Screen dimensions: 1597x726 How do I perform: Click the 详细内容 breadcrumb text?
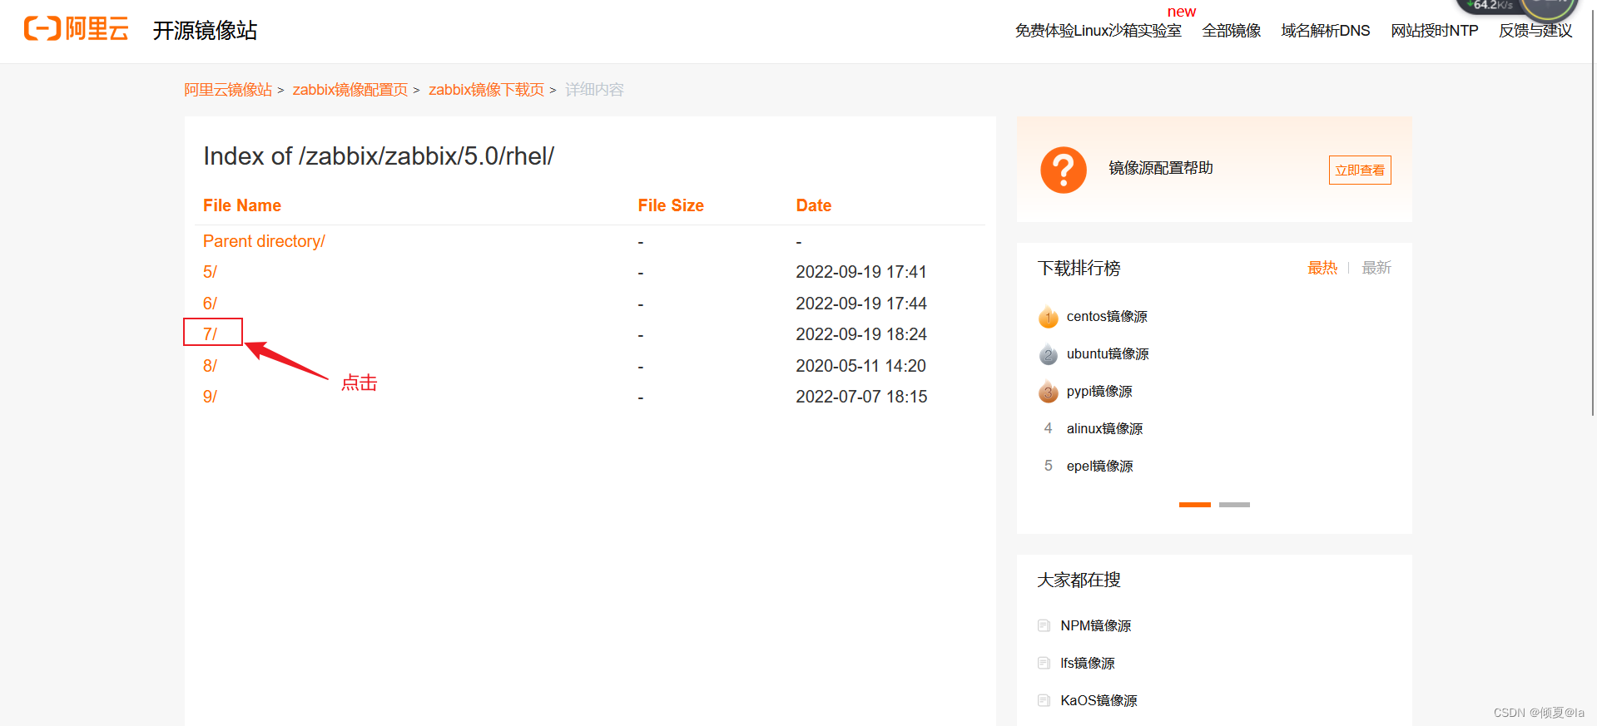click(594, 90)
